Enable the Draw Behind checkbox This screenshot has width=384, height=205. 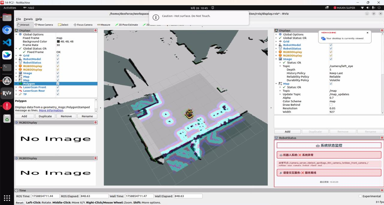331,105
